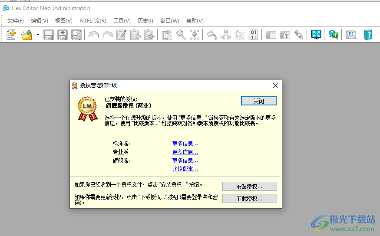Click the 已安装的授权: label
This screenshot has height=236, width=380.
click(121, 99)
